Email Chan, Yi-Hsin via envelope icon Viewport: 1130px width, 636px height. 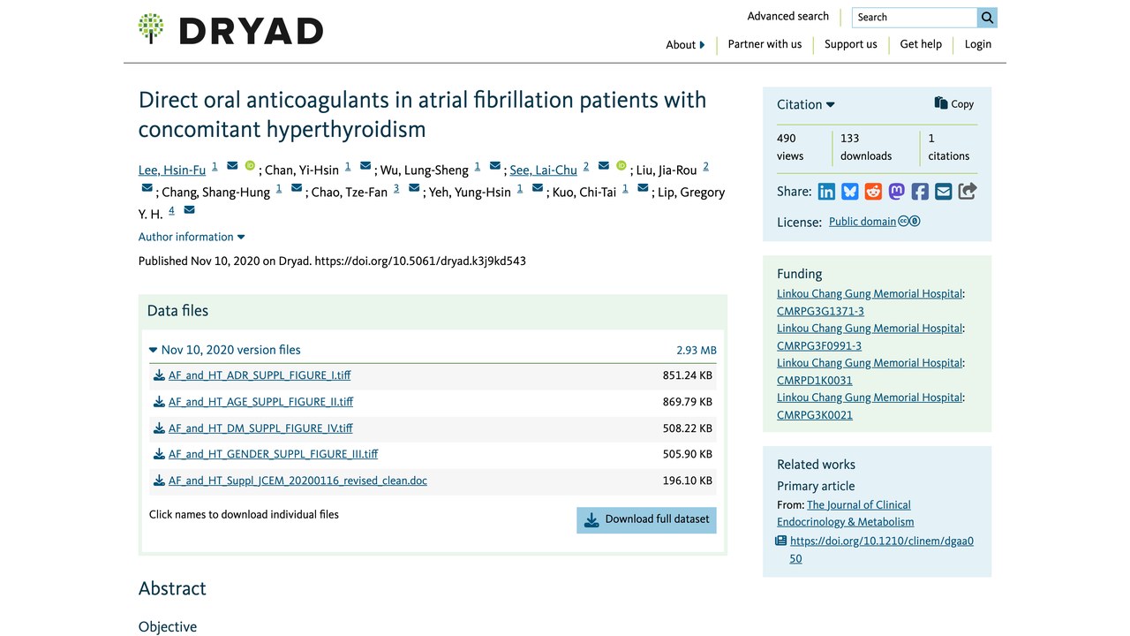pos(365,165)
